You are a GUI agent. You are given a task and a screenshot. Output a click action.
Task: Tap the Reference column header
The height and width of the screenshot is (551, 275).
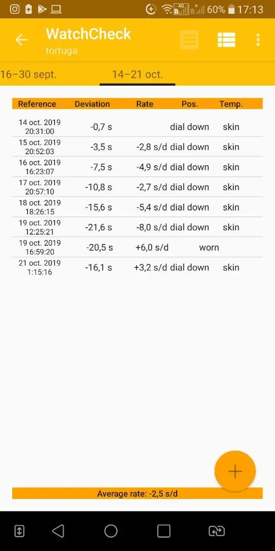coord(37,104)
